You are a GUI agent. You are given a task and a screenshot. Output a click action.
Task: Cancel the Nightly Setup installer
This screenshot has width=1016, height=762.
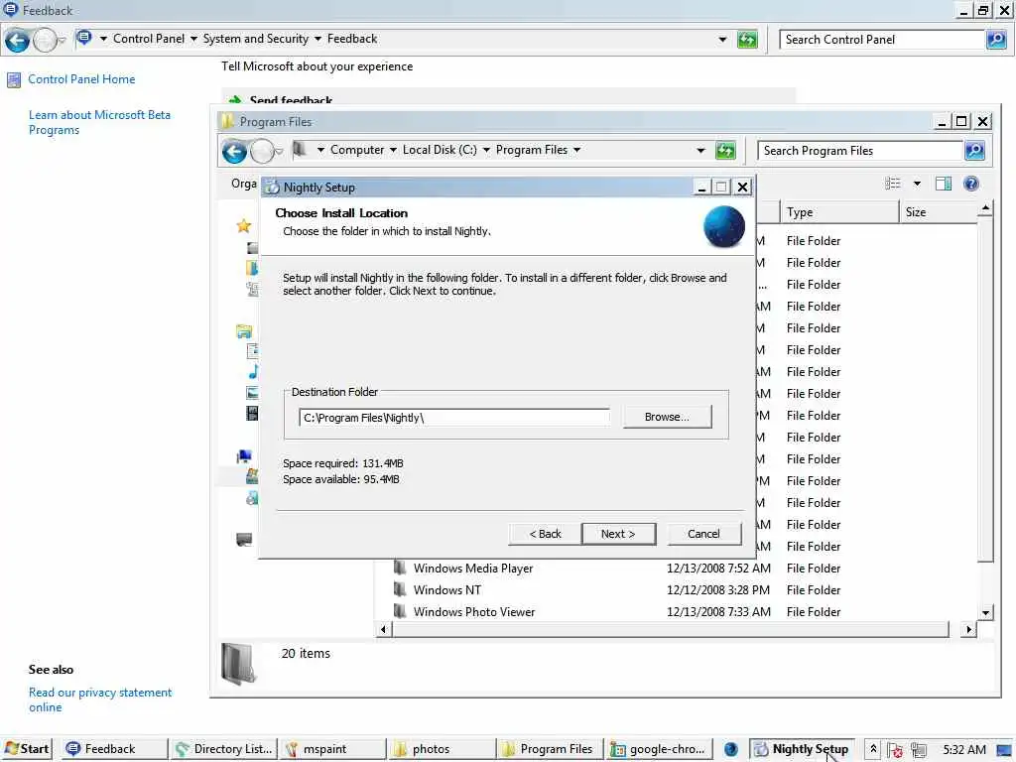(x=703, y=533)
